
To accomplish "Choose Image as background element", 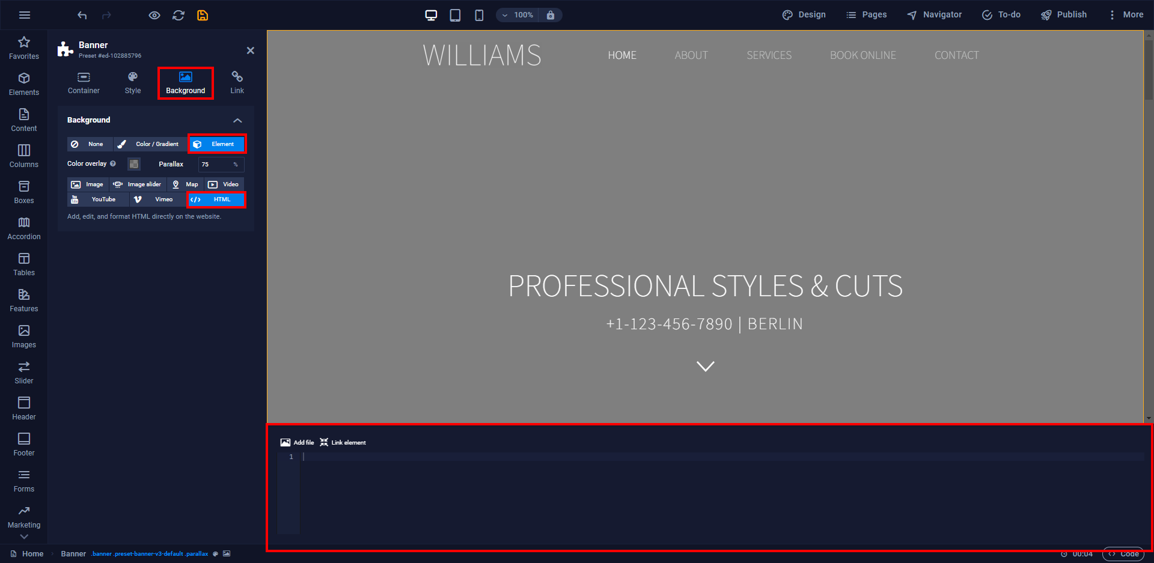I will click(88, 184).
